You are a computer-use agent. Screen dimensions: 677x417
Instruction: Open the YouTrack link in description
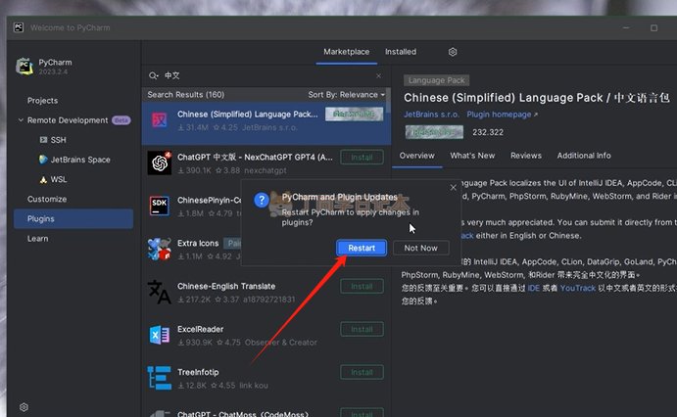pyautogui.click(x=578, y=288)
